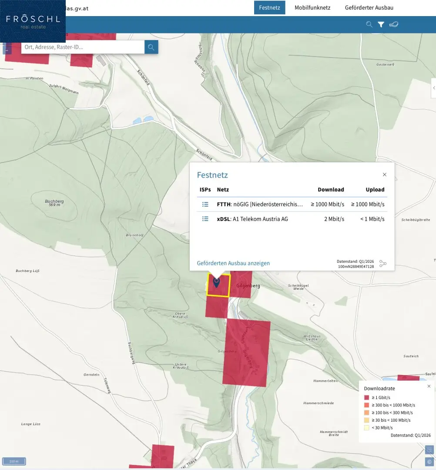Select the yellow-outlined raster cell
436x470 pixels.
coord(218,285)
